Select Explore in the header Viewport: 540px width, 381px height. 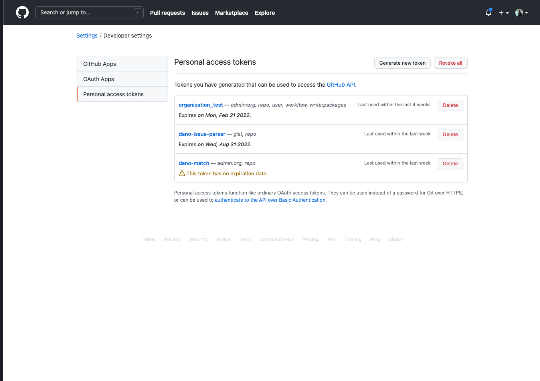(265, 13)
